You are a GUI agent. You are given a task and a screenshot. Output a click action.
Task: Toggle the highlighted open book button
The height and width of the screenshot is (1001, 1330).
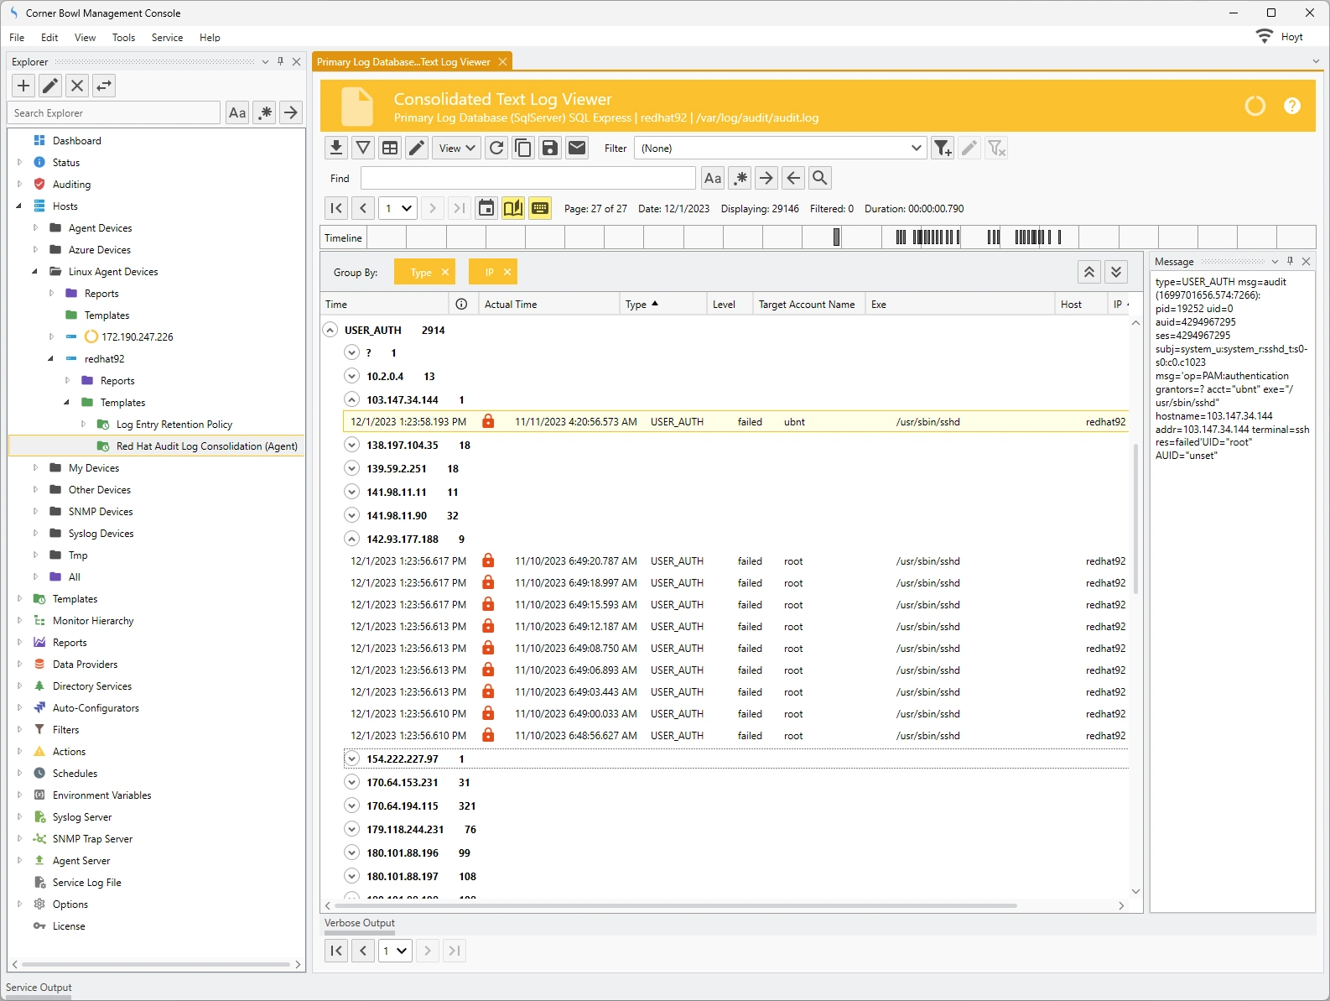click(513, 208)
